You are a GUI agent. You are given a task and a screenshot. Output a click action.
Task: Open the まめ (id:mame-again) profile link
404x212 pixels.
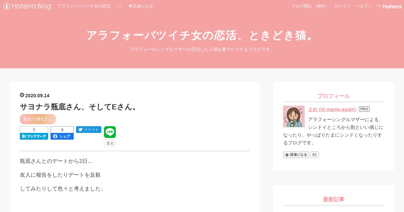tap(332, 109)
